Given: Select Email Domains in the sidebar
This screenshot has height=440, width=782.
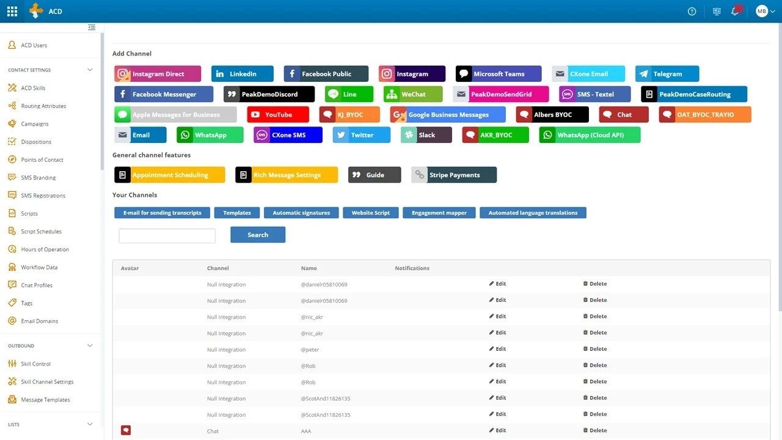Looking at the screenshot, I should [39, 321].
